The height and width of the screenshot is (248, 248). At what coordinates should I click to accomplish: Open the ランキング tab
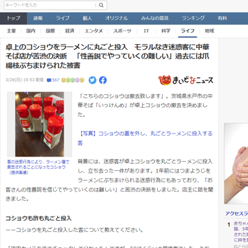click(193, 18)
